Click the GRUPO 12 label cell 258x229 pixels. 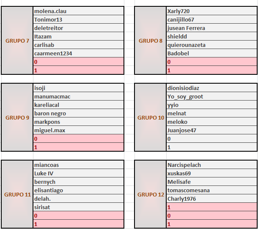tap(151, 195)
